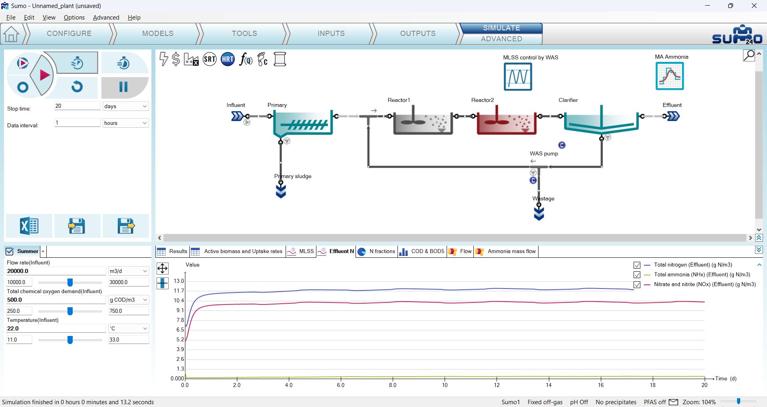Expand the flowsheet panel upward double-arrow
This screenshot has height=407, width=767.
(x=759, y=238)
